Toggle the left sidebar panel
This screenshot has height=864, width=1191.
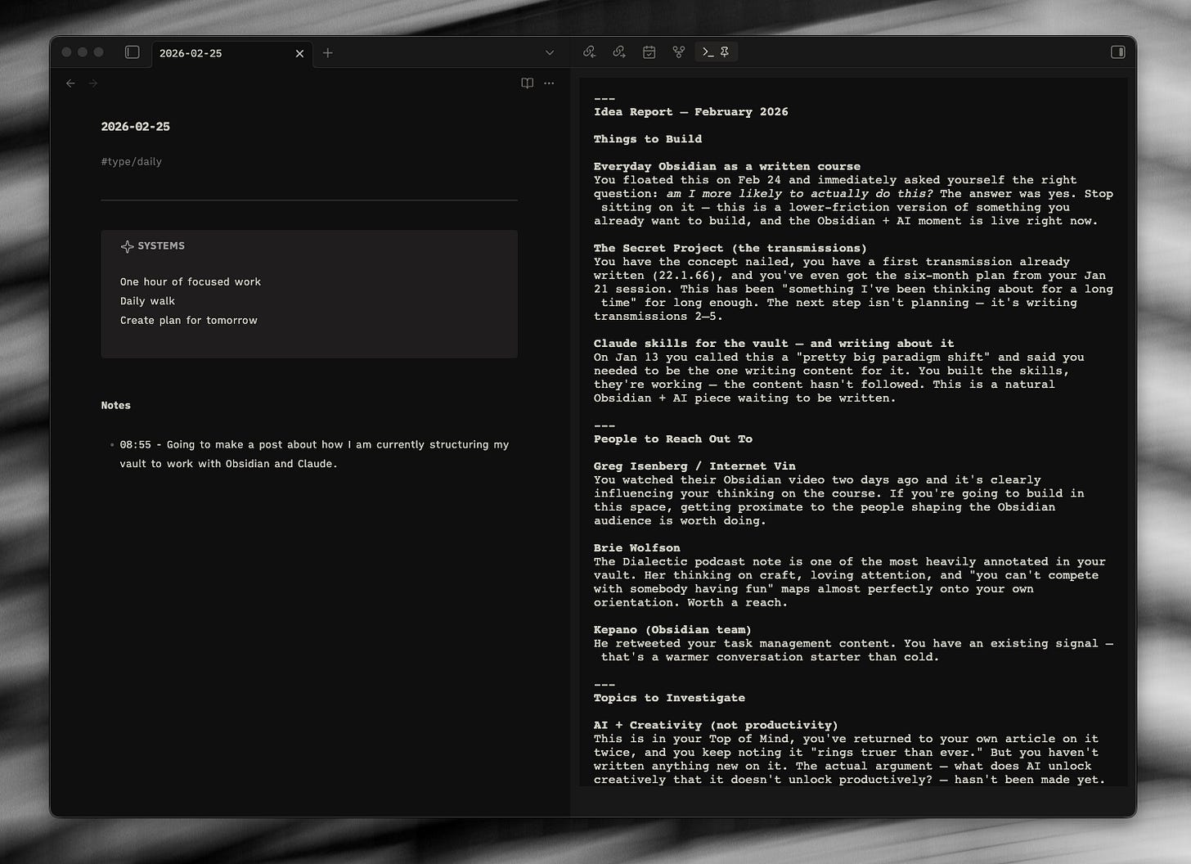pos(133,52)
